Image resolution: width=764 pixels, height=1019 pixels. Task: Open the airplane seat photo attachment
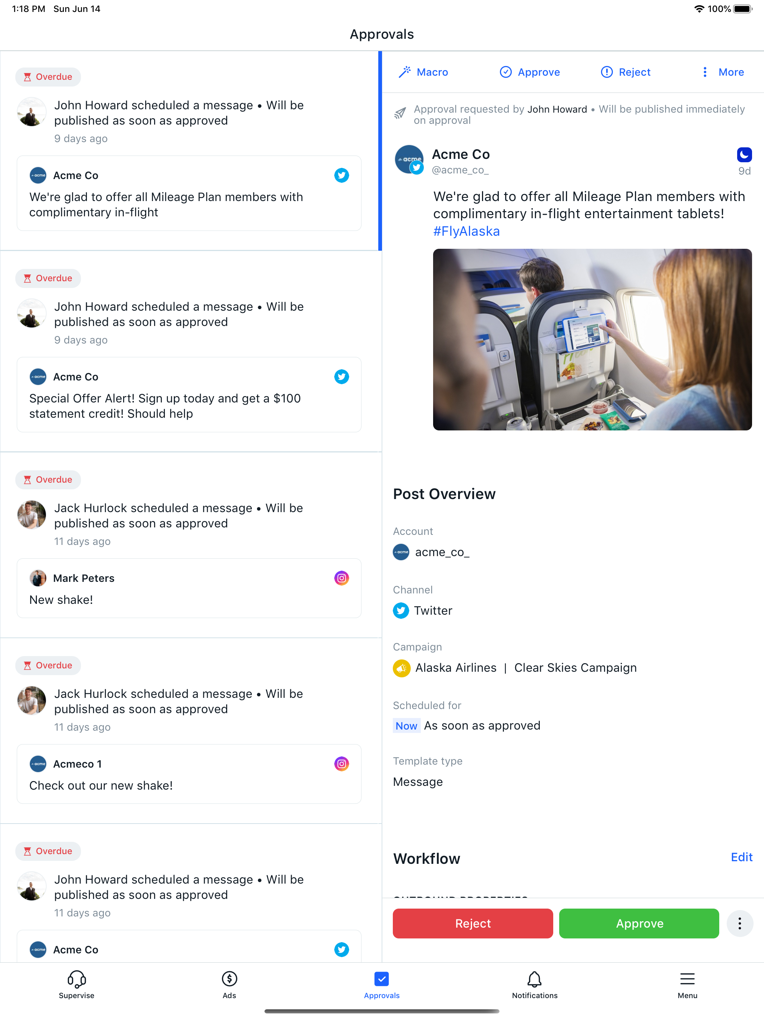[x=592, y=339]
